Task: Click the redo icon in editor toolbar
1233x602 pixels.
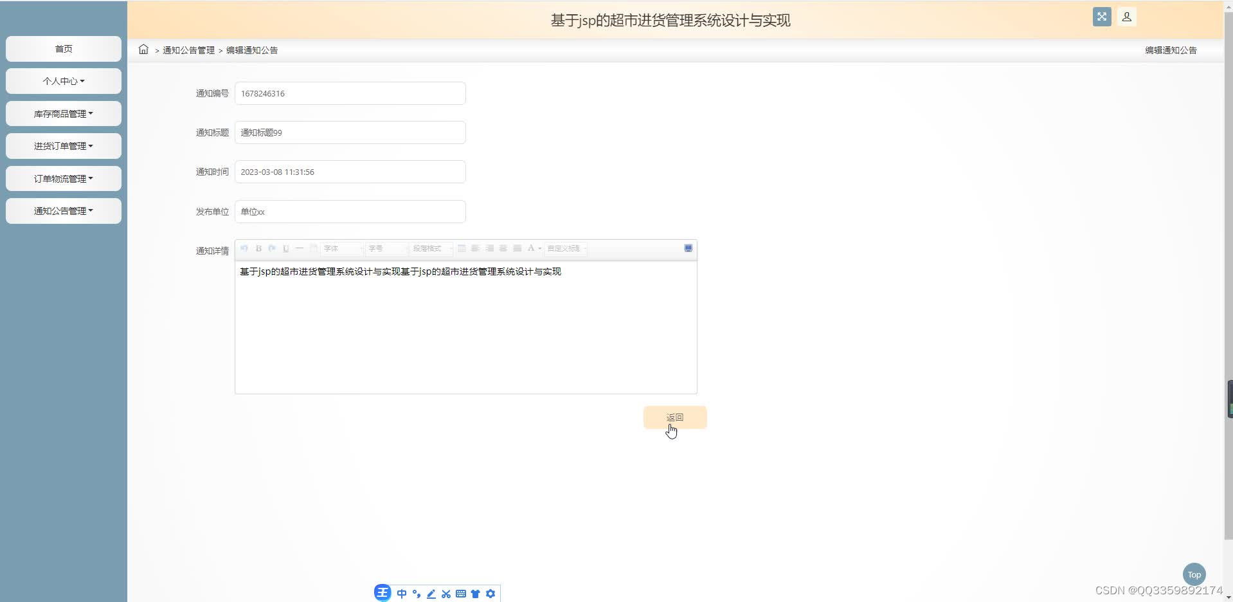Action: coord(272,248)
